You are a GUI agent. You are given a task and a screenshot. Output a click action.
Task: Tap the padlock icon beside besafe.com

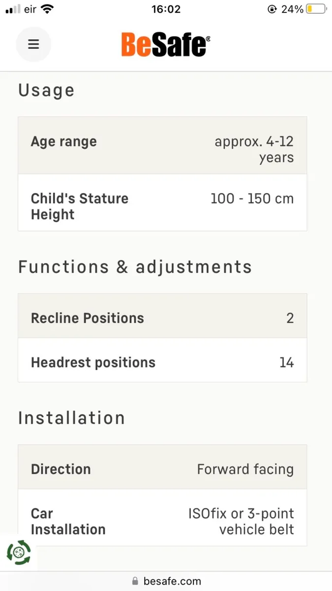coord(135,581)
